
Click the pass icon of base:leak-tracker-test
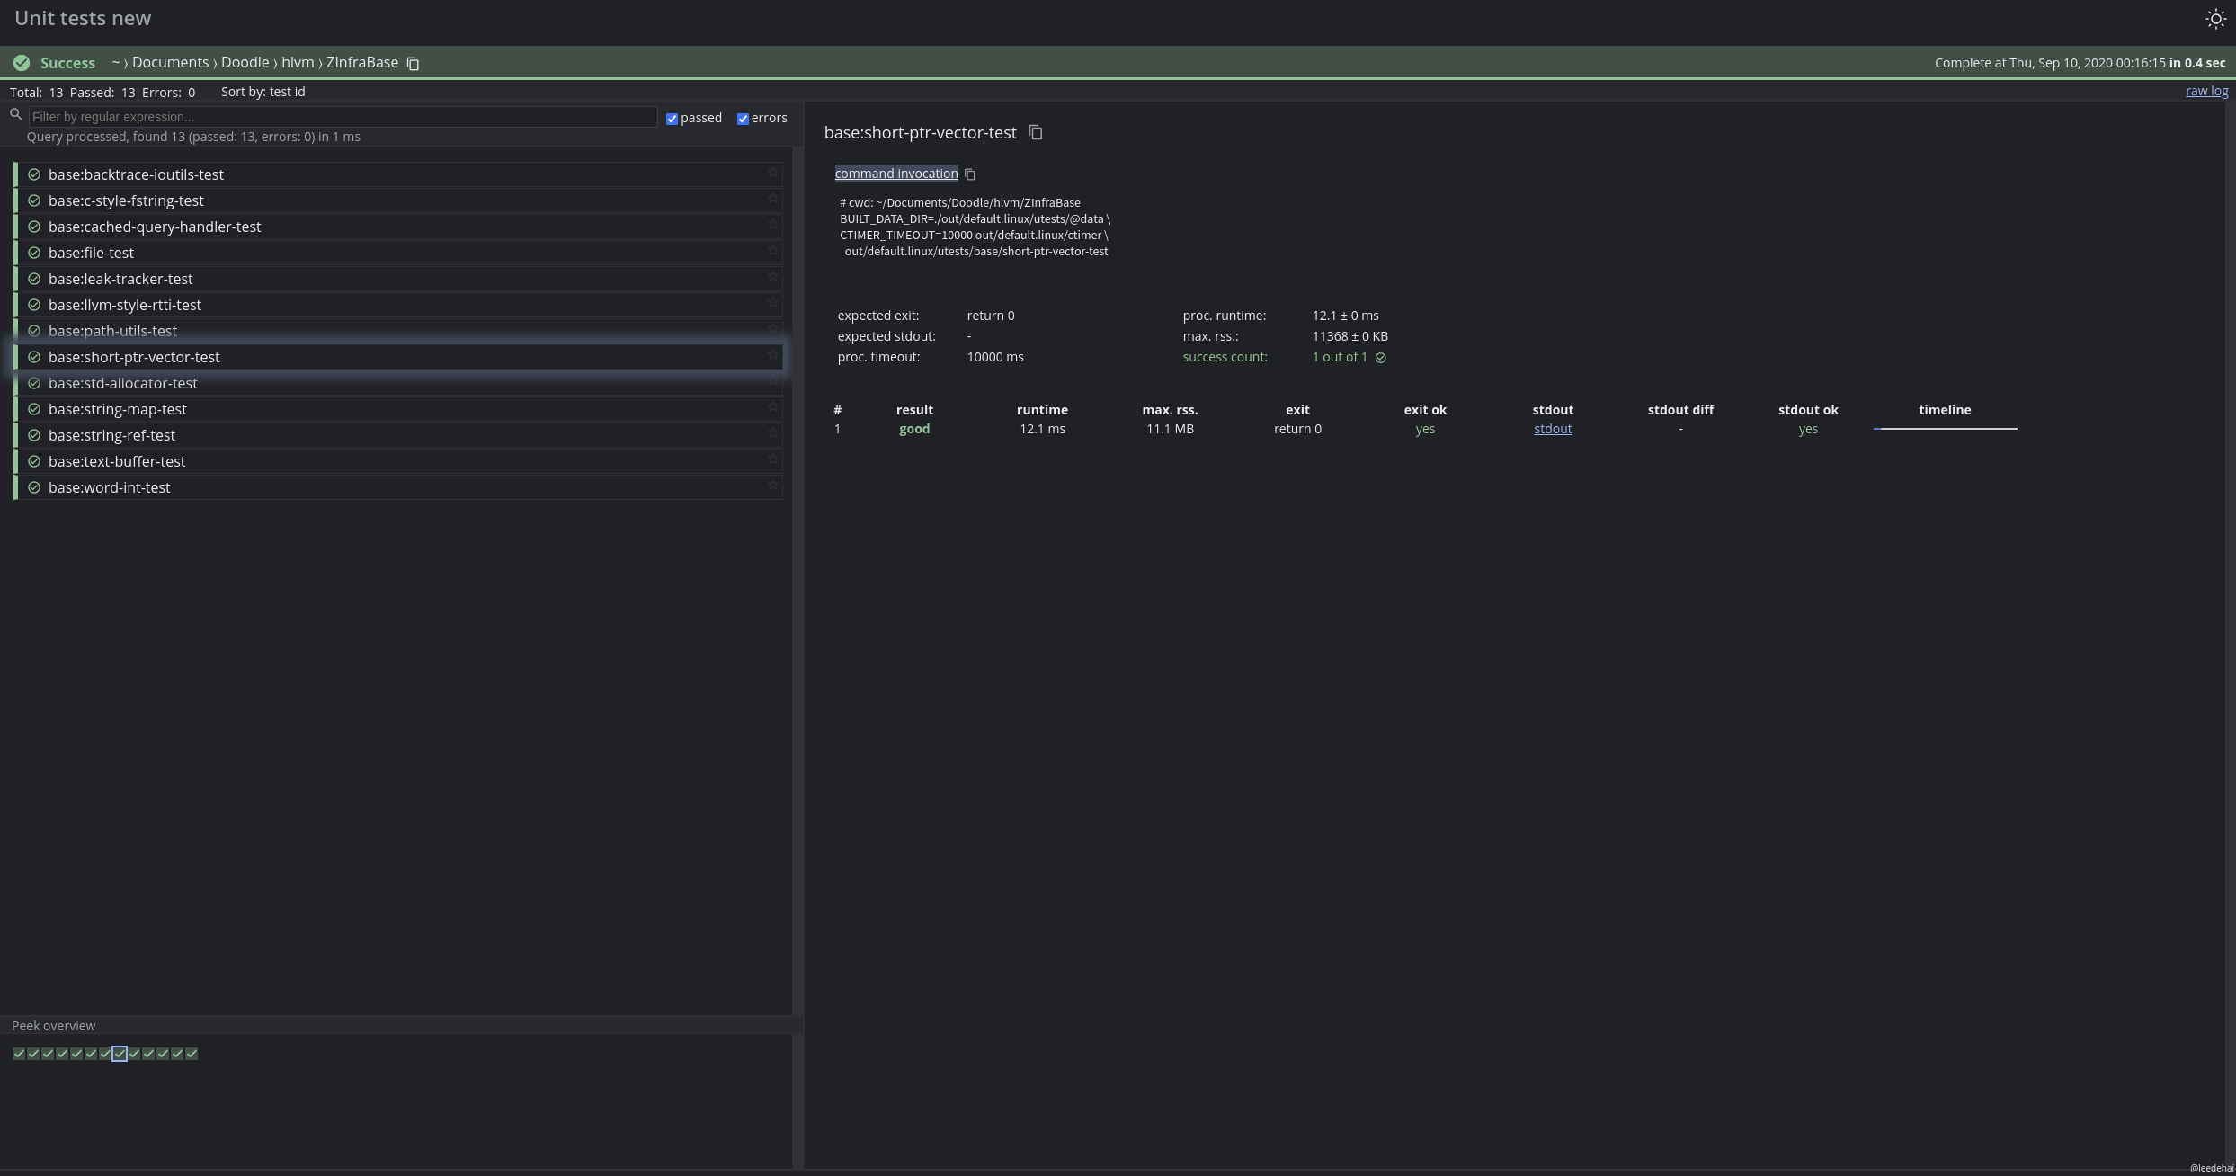[x=34, y=279]
